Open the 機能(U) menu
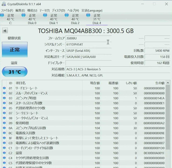This screenshot has width=172, height=168. click(32, 11)
